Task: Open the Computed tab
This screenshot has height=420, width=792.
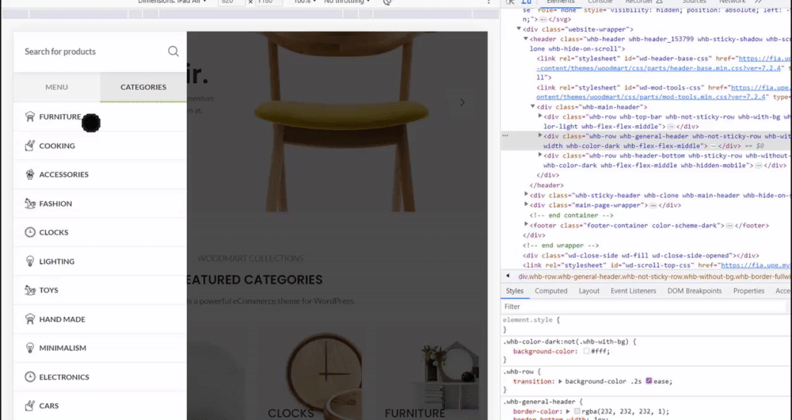Action: coord(551,291)
